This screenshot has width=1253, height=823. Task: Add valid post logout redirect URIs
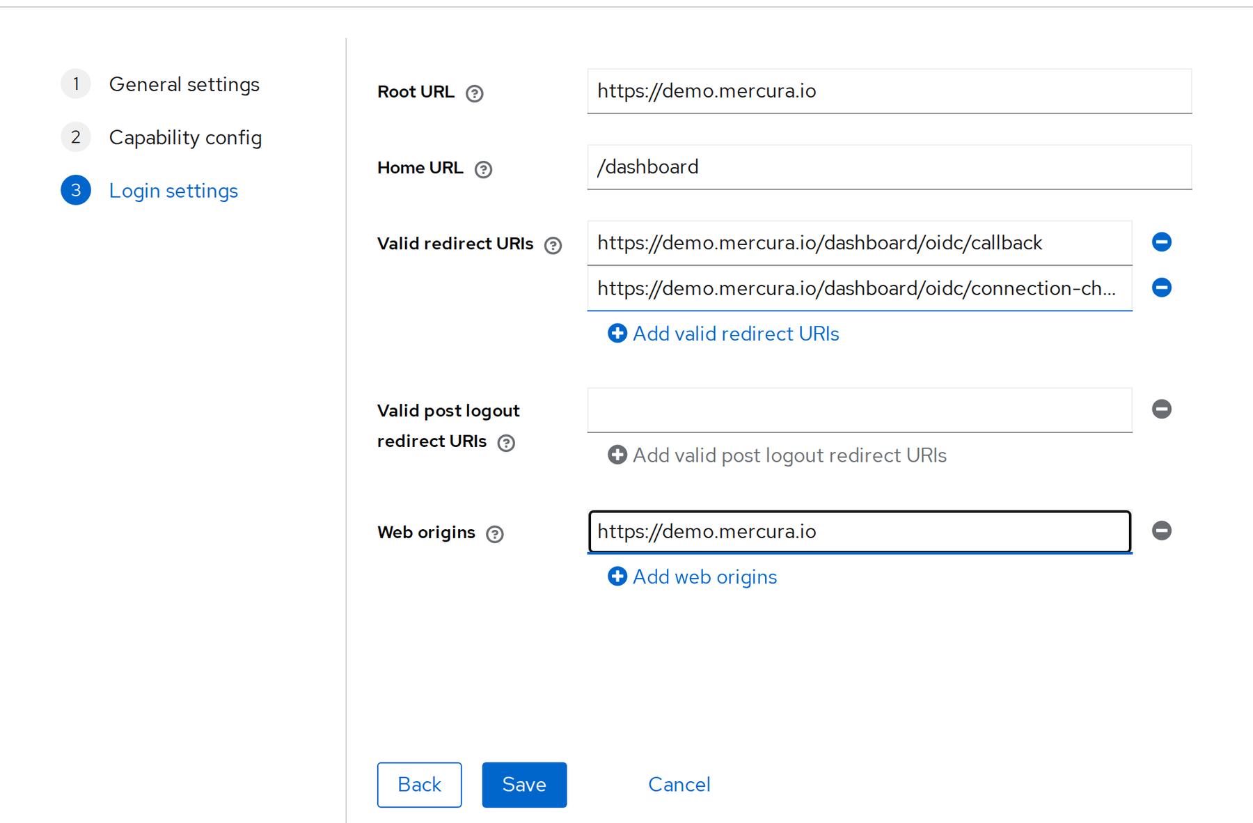(x=777, y=455)
